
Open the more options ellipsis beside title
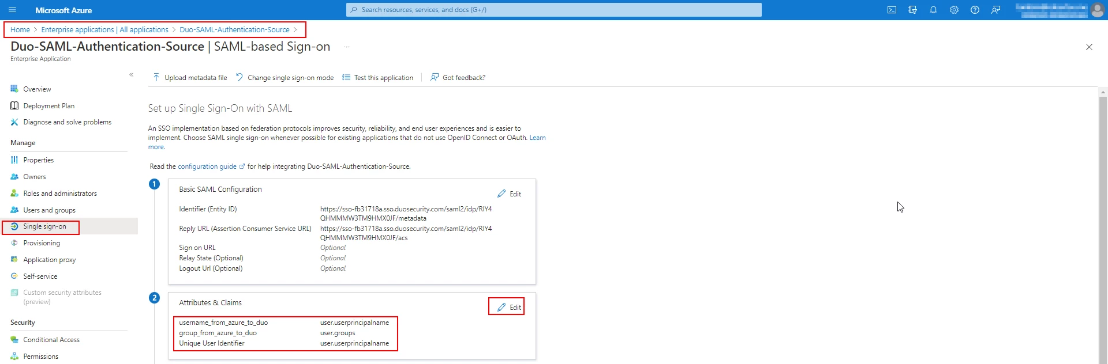click(347, 47)
